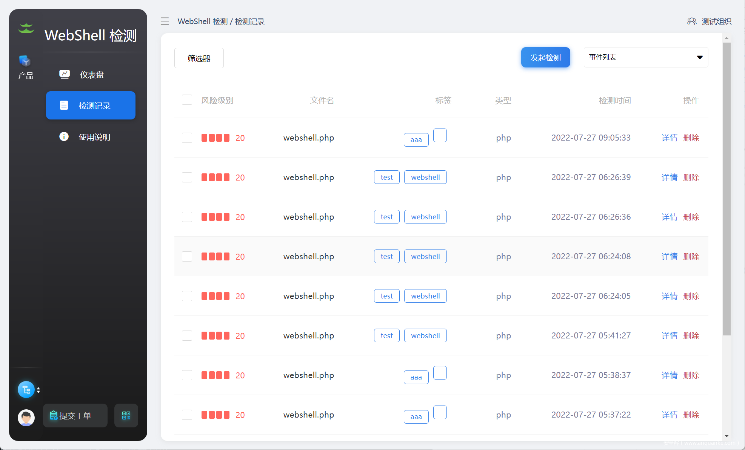Click the hamburger menu collapse icon
This screenshot has width=745, height=450.
[x=165, y=21]
